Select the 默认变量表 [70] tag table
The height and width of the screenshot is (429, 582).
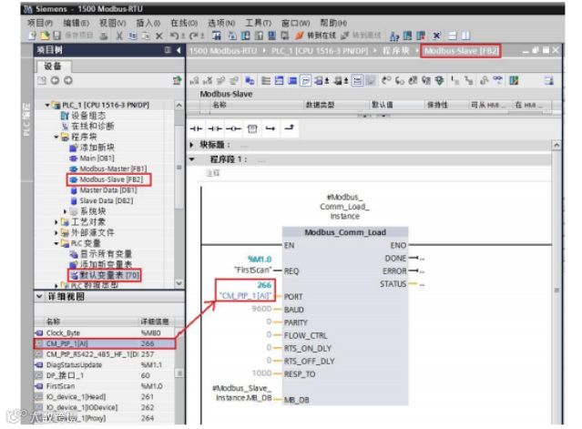pyautogui.click(x=109, y=275)
